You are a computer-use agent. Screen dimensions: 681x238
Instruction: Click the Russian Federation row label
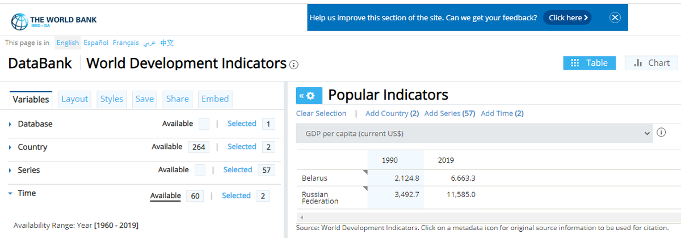[x=320, y=197]
